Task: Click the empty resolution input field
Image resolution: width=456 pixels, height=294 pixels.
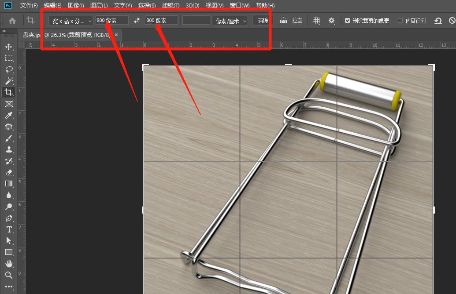Action: [x=196, y=20]
